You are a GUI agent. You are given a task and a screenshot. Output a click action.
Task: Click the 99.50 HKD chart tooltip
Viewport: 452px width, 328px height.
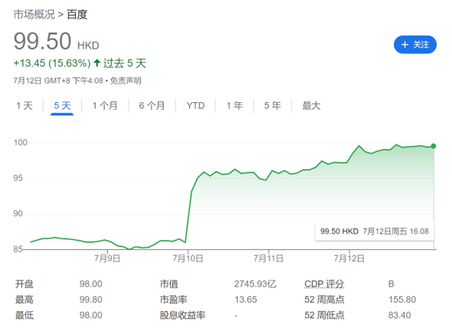point(375,231)
